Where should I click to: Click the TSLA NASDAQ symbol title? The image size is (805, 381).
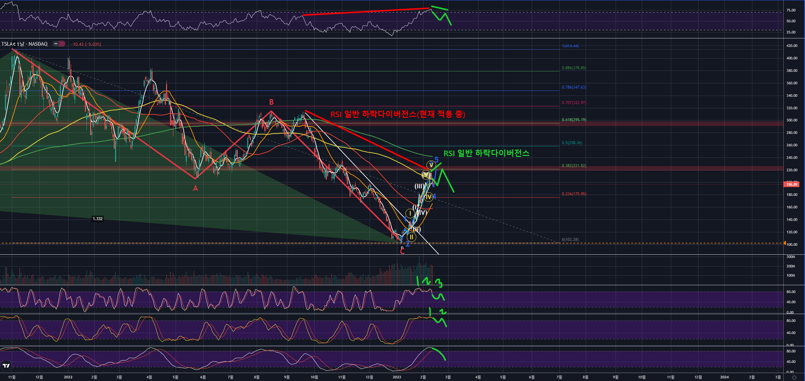(x=25, y=44)
